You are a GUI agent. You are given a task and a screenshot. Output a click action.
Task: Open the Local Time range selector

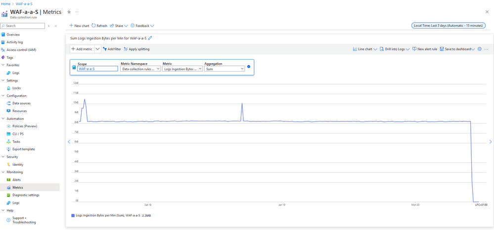tap(449, 26)
